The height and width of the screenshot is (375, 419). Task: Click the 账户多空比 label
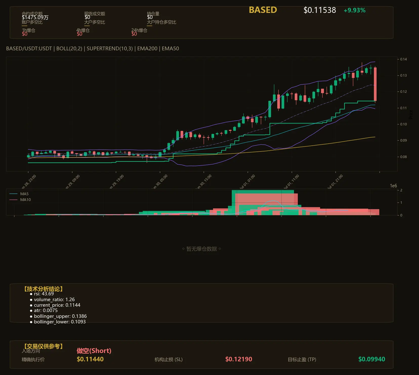pos(32,22)
